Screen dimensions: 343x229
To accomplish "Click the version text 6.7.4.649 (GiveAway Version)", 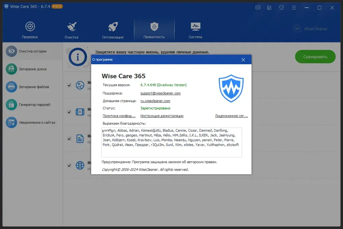I will click(x=163, y=85).
